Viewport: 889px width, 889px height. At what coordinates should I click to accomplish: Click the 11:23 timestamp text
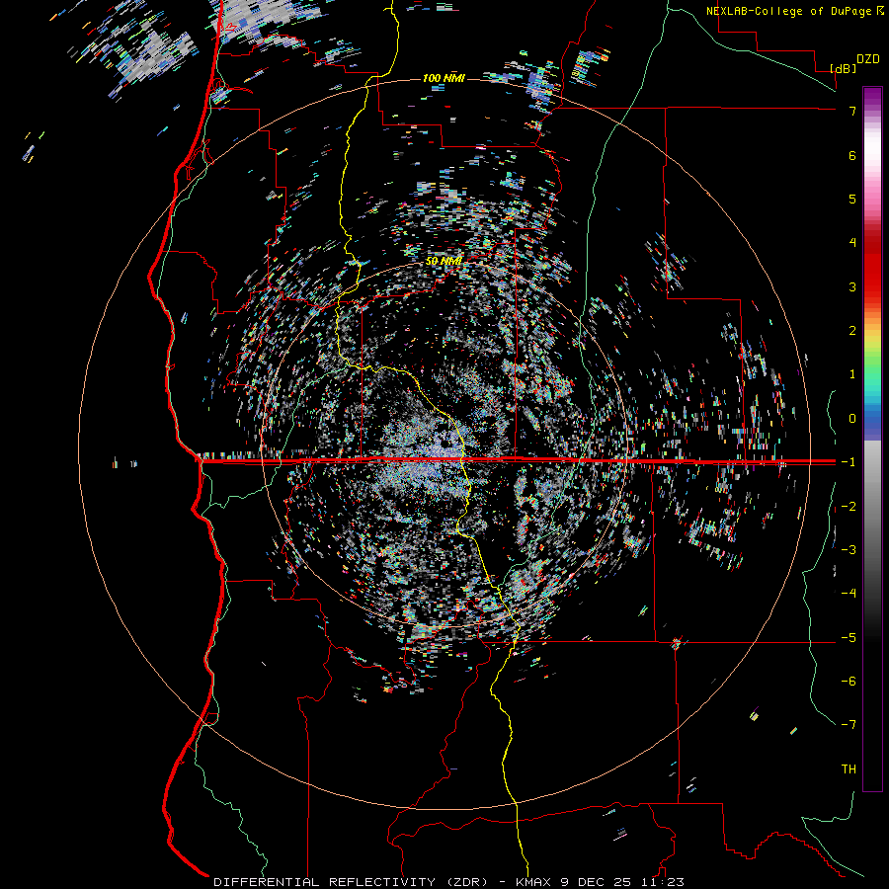pyautogui.click(x=661, y=882)
